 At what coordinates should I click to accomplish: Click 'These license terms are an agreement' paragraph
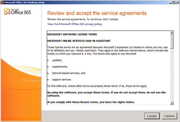(108, 51)
